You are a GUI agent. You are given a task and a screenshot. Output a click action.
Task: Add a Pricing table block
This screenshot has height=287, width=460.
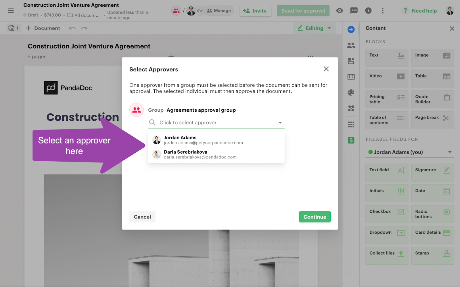[387, 99]
